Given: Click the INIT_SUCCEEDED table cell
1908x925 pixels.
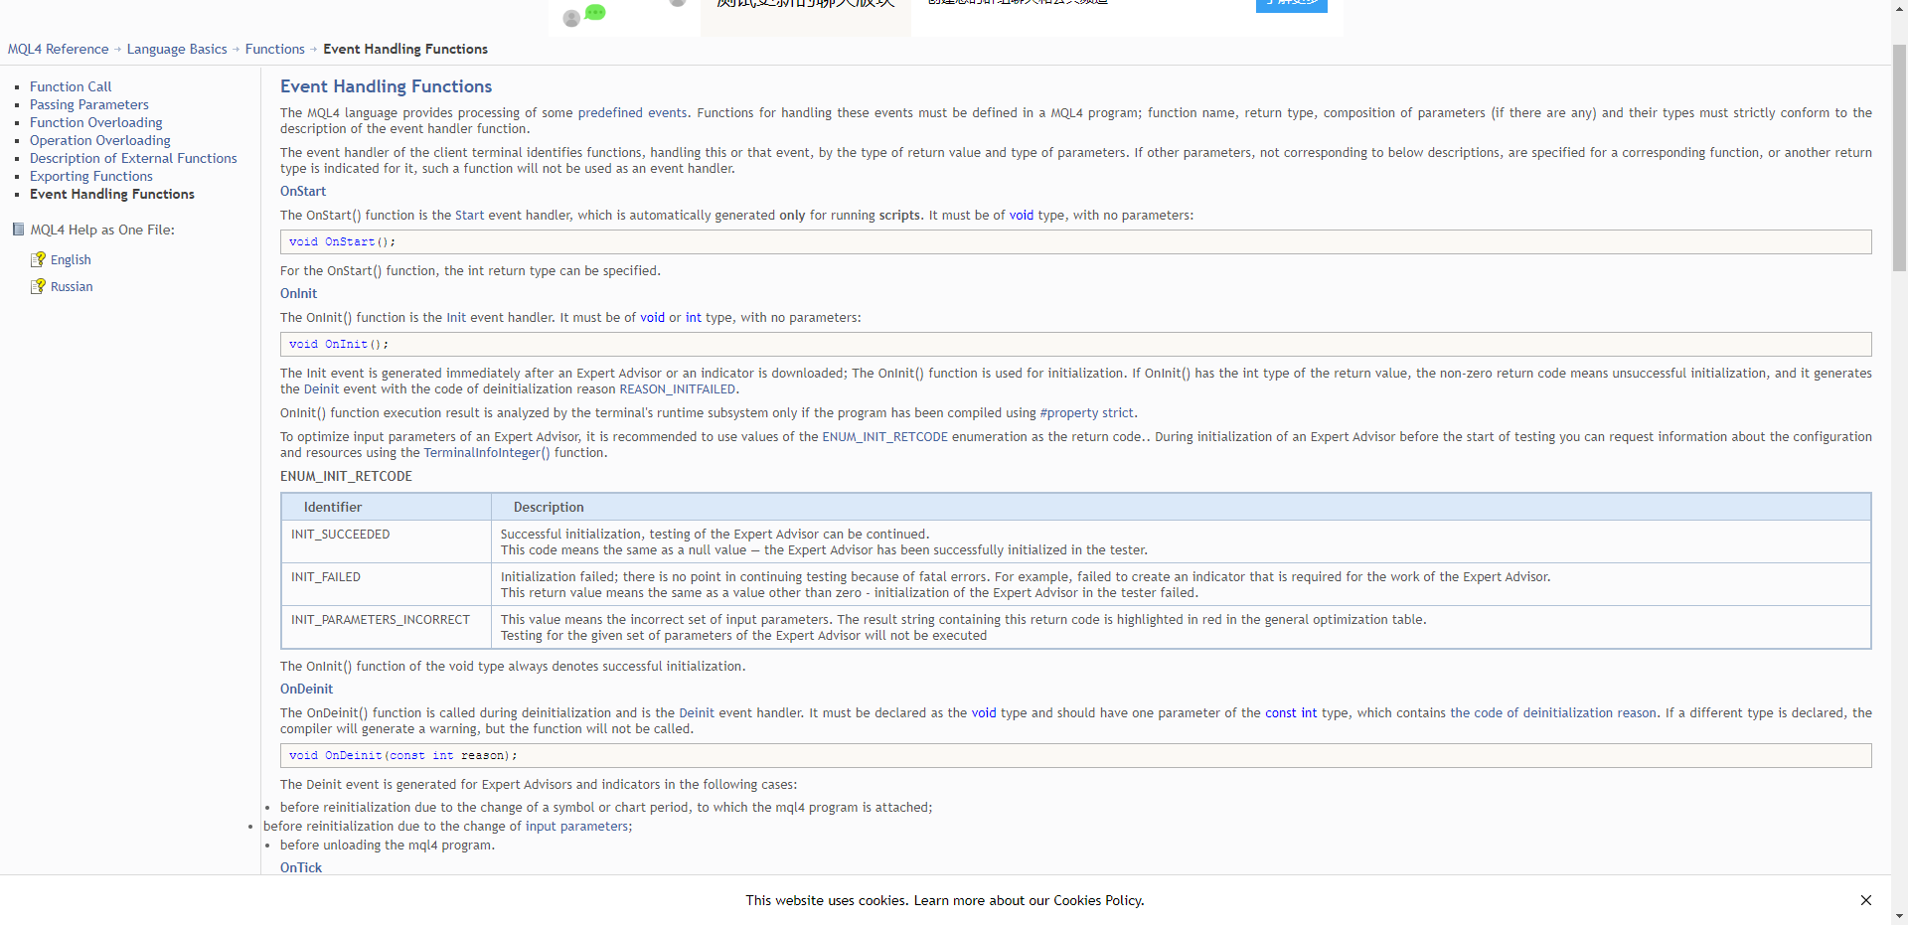Looking at the screenshot, I should point(387,541).
